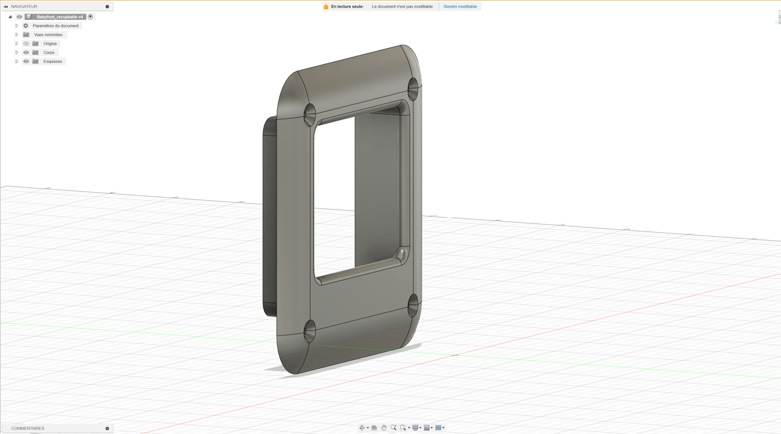Screen dimensions: 781x434
Task: Select the Corps folder in browser tree
Action: tap(49, 52)
